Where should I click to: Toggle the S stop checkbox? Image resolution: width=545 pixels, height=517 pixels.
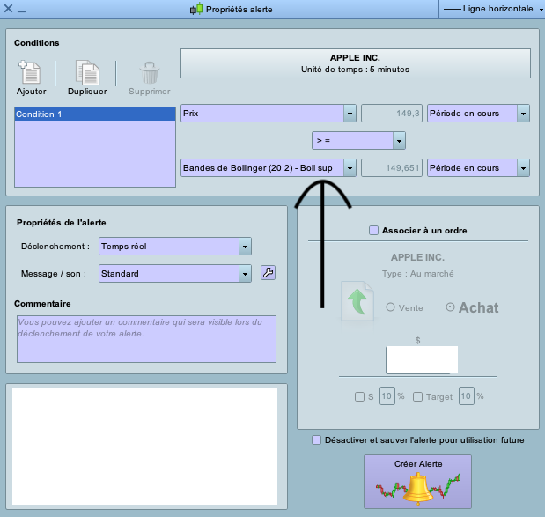coord(359,396)
